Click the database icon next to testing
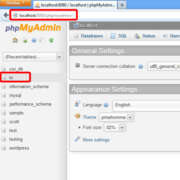 click(4, 139)
